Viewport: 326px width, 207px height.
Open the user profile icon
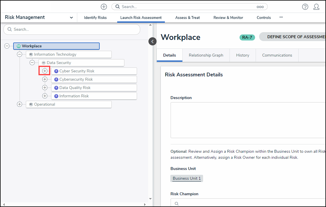[316, 7]
